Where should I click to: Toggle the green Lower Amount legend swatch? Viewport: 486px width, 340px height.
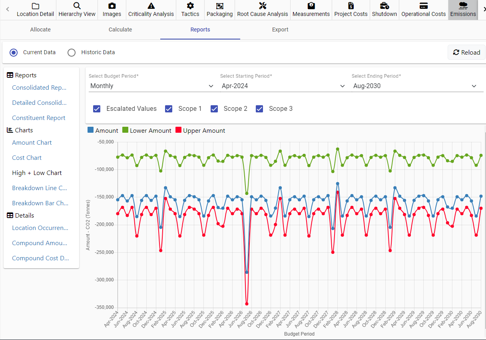[x=125, y=130]
